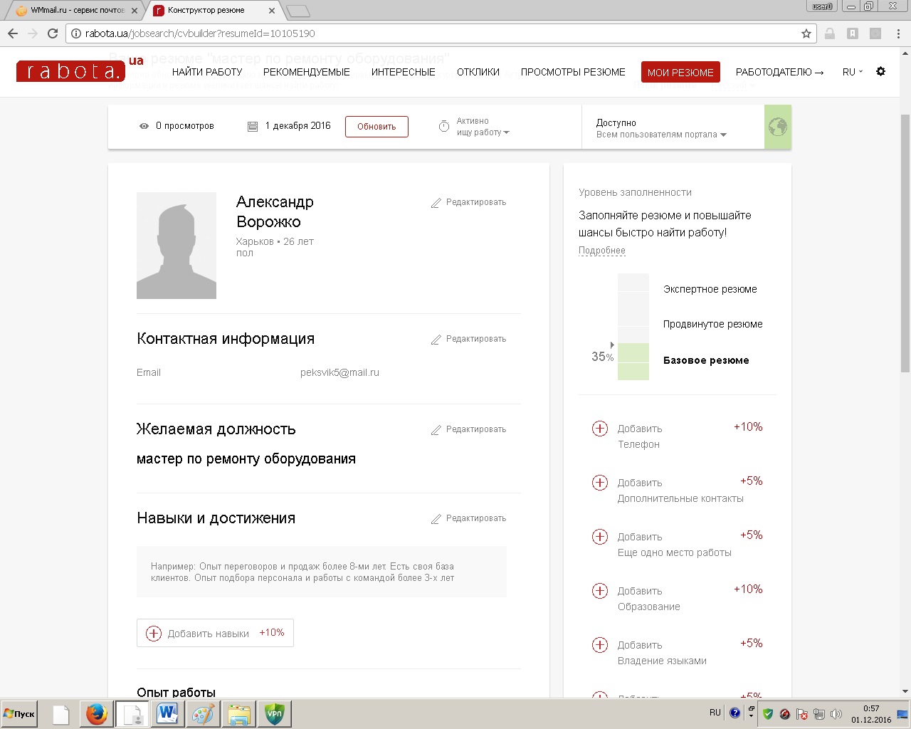This screenshot has width=911, height=729.
Task: Go back to the previous page
Action: (13, 33)
